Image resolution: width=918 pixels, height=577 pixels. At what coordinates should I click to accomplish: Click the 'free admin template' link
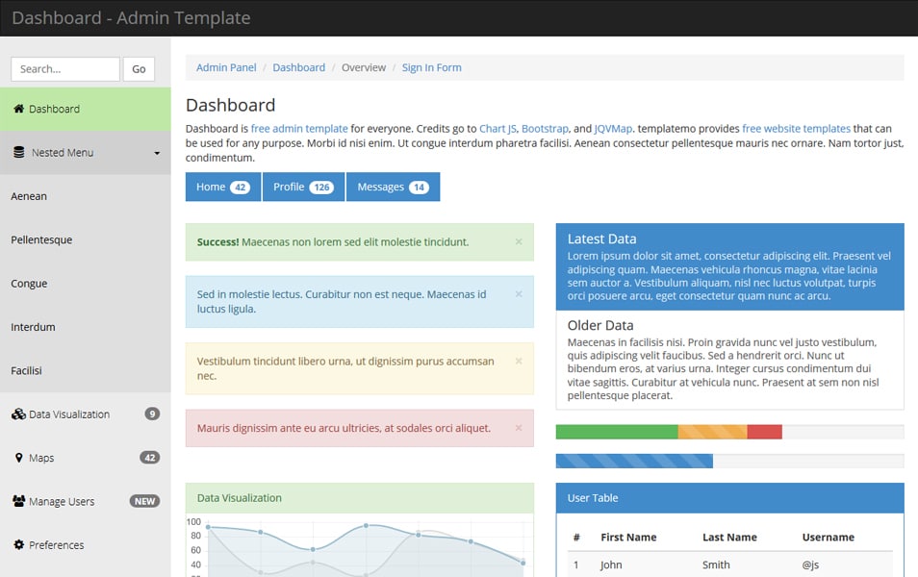299,128
